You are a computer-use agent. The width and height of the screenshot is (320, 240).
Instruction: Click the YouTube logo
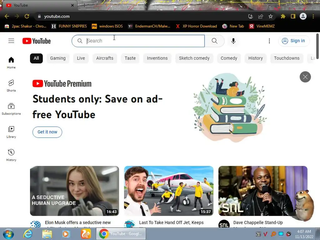[37, 41]
